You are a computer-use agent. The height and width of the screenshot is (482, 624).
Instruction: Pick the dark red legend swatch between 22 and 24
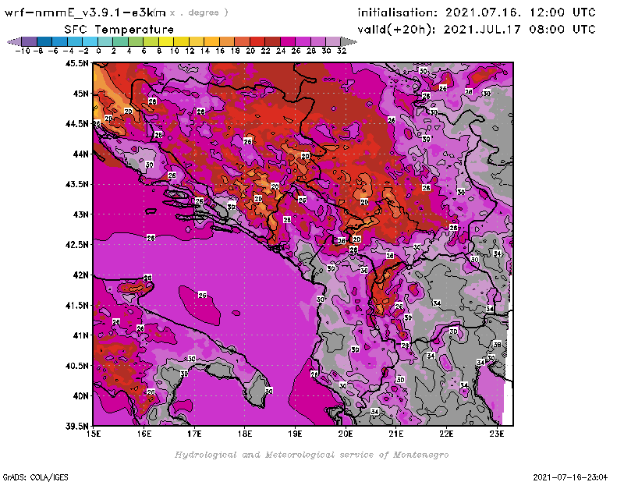pos(271,41)
